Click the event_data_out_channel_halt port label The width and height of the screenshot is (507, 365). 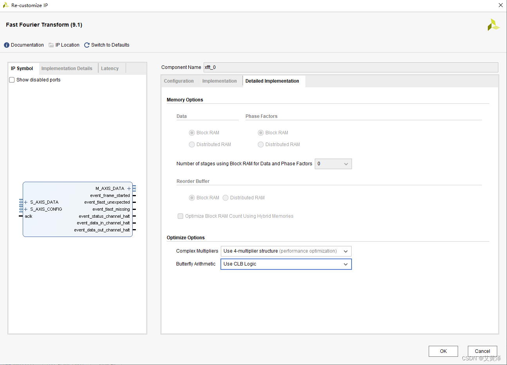click(102, 230)
